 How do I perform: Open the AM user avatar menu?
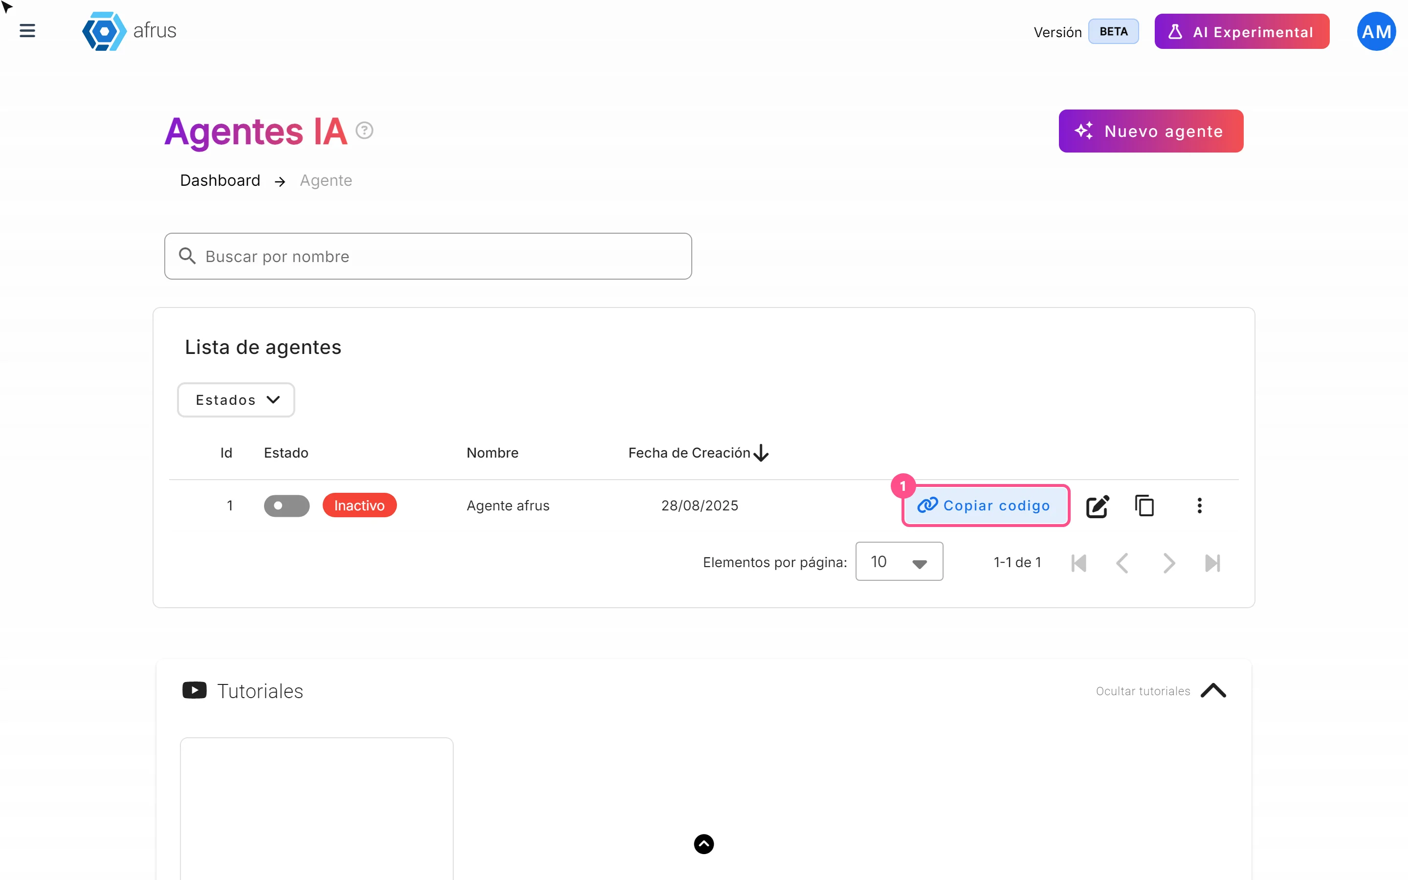1376,31
